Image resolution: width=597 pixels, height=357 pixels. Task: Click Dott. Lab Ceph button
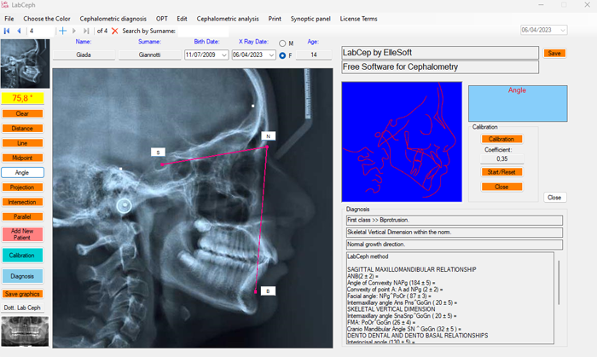click(x=22, y=308)
